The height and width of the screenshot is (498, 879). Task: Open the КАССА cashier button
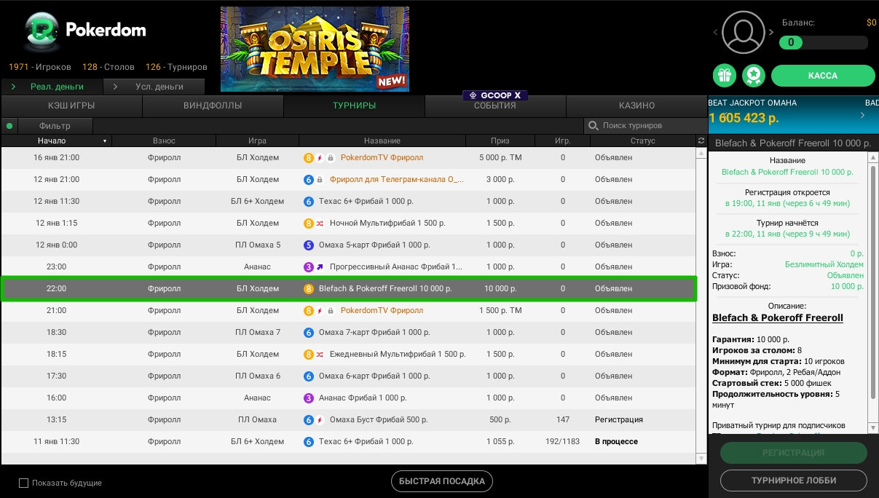(x=823, y=75)
